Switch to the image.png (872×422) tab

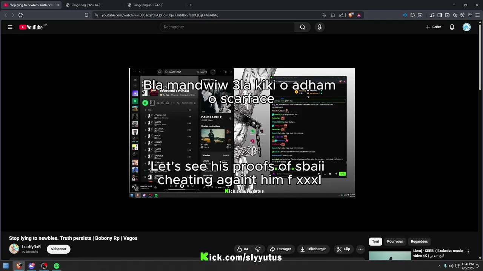(155, 5)
